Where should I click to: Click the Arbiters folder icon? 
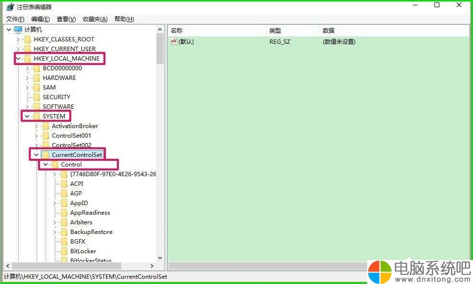click(64, 222)
